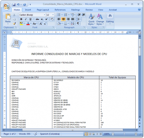This screenshot has height=138, width=144.
Task: Open Change Case dropdown
Action: [x=35, y=23]
